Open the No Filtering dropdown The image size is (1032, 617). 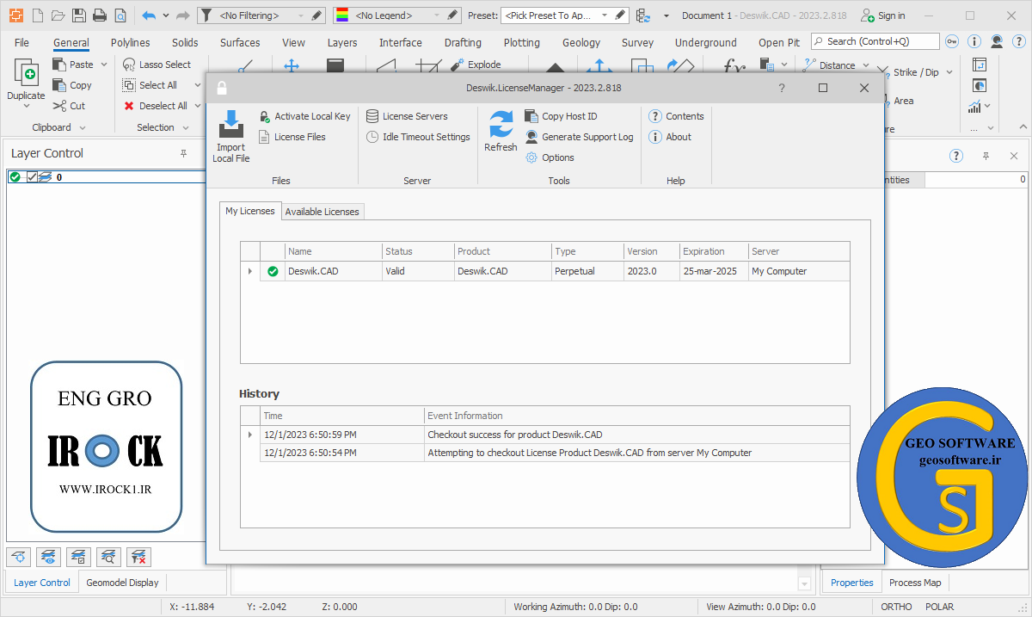coord(300,15)
